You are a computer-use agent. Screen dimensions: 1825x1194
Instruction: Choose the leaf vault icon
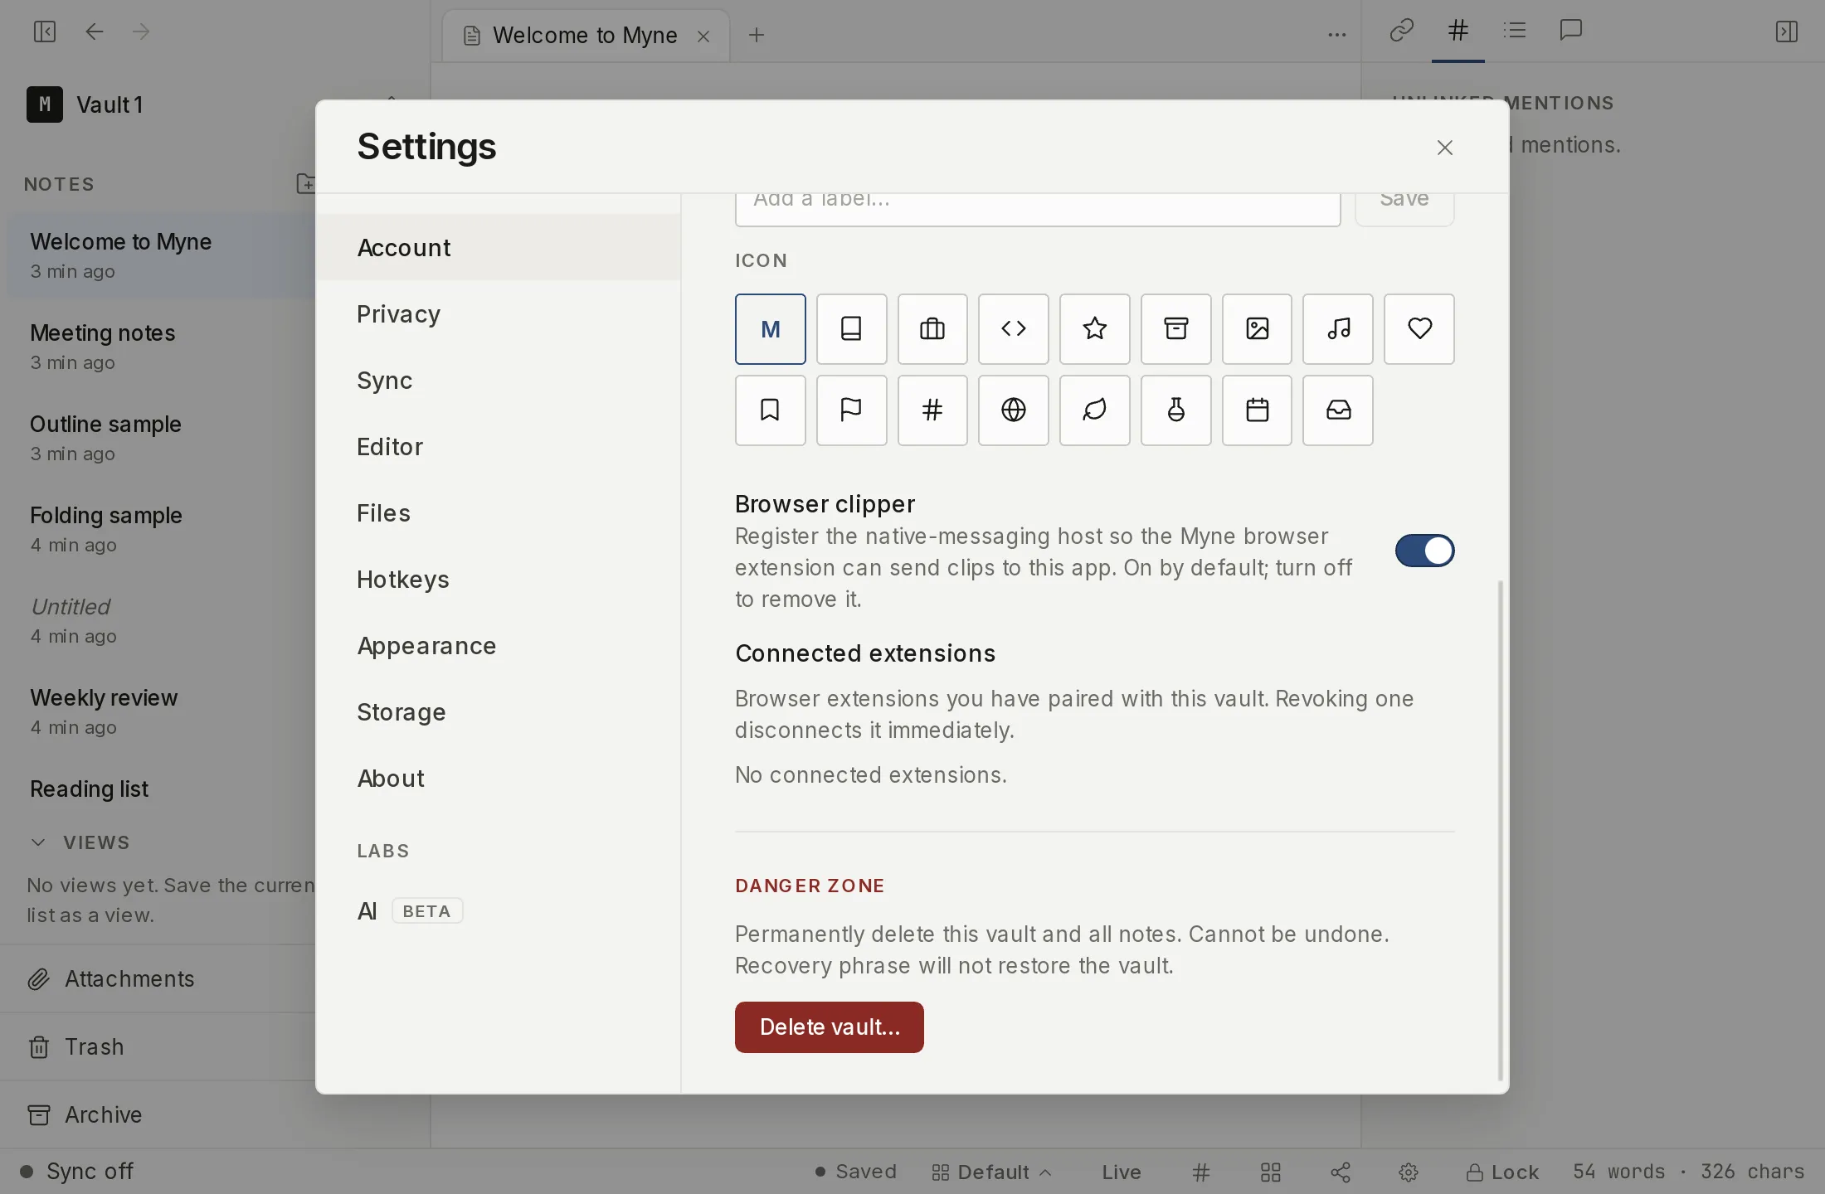pyautogui.click(x=1095, y=410)
